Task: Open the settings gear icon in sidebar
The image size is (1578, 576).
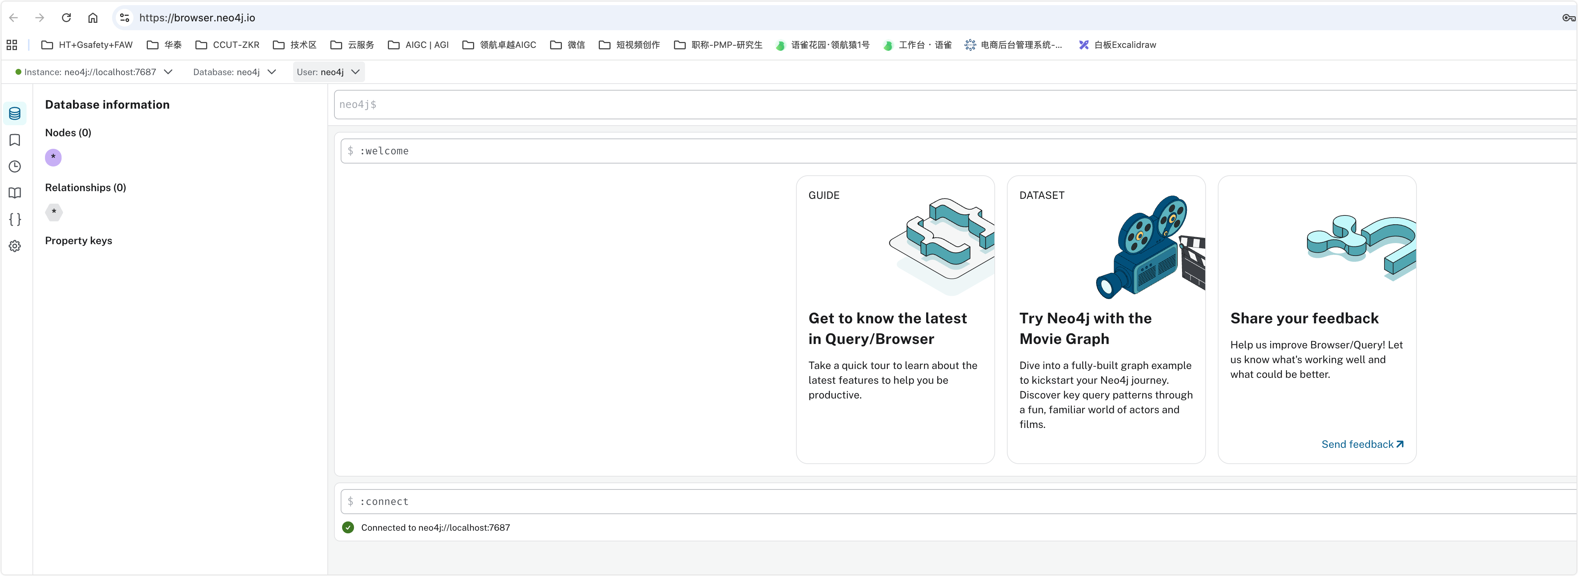Action: (15, 246)
